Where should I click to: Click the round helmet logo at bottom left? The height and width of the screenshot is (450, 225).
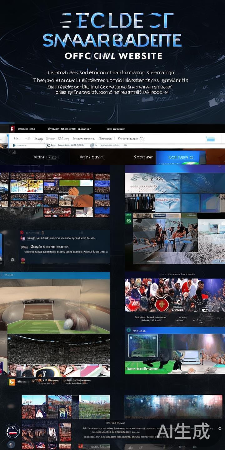point(13,432)
